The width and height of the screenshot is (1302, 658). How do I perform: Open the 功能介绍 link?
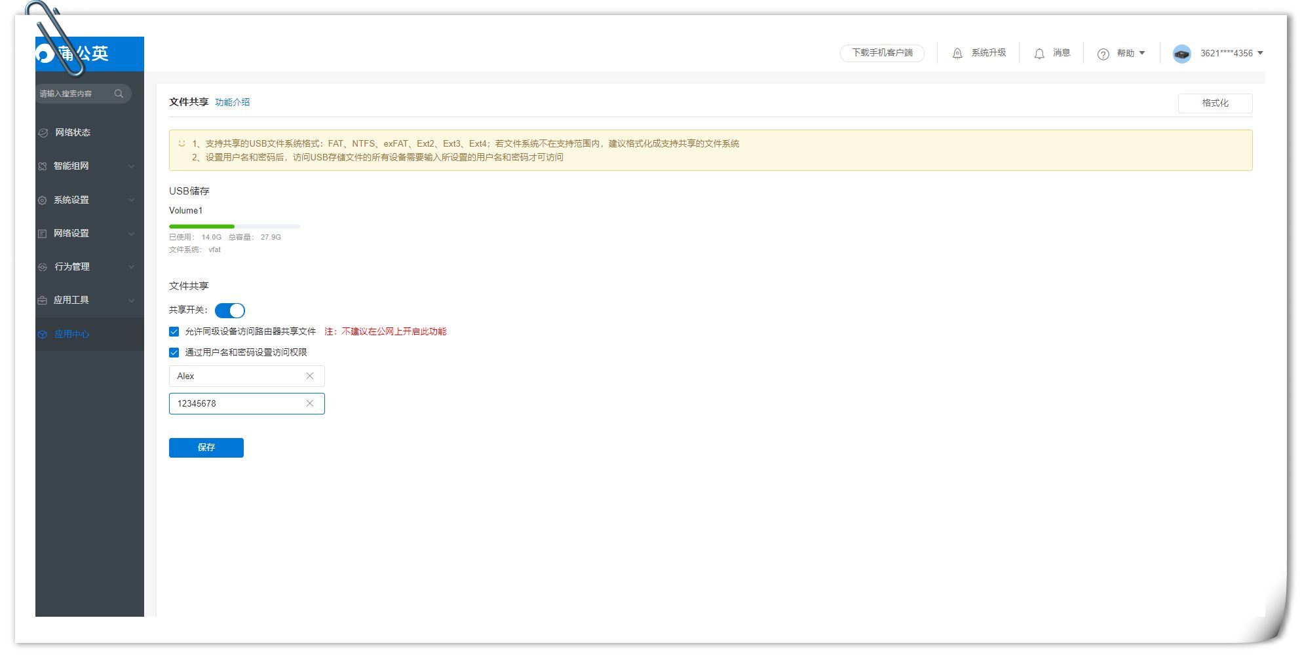click(x=233, y=102)
